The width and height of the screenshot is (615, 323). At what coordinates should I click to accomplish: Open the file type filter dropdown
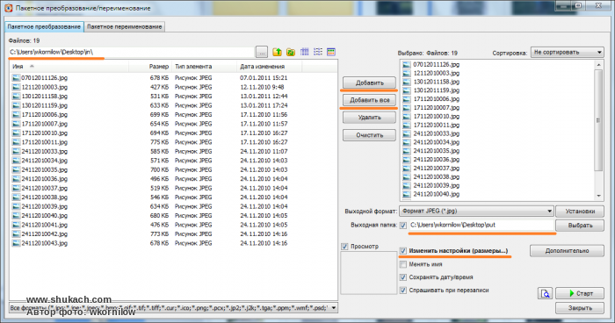pos(173,308)
